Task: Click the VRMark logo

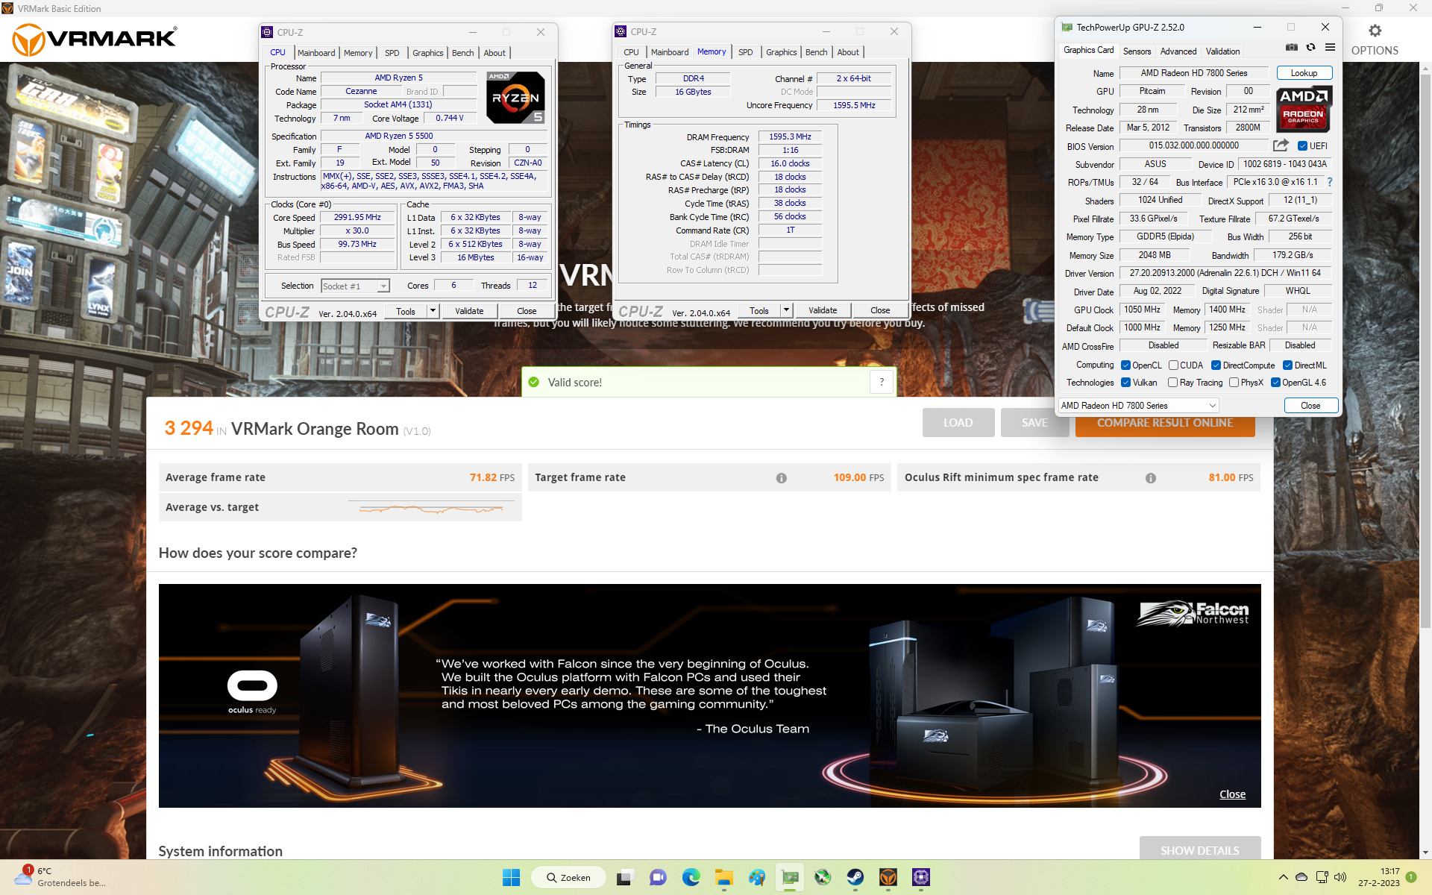Action: tap(95, 40)
